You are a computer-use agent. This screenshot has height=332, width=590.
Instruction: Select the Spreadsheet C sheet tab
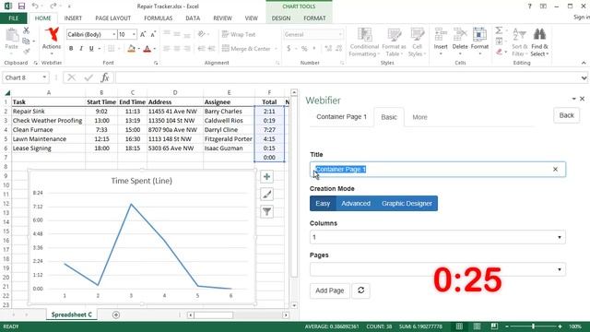72,314
